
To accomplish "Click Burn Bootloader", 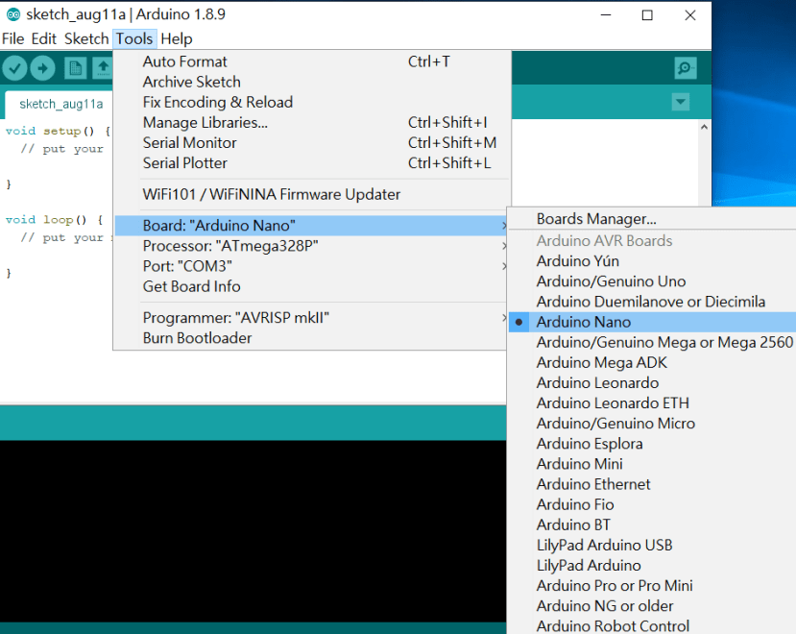I will 312,338.
